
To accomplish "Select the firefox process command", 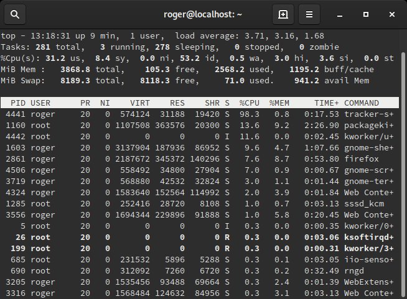I will 362,159.
